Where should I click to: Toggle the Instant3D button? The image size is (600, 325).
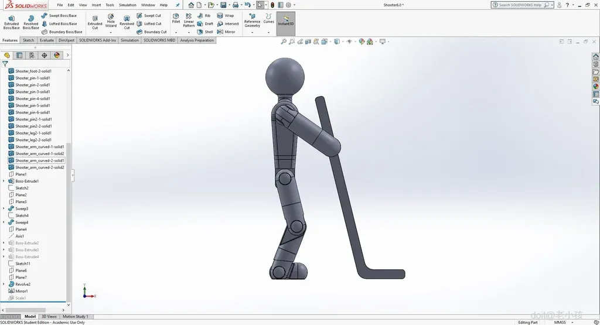pyautogui.click(x=285, y=22)
